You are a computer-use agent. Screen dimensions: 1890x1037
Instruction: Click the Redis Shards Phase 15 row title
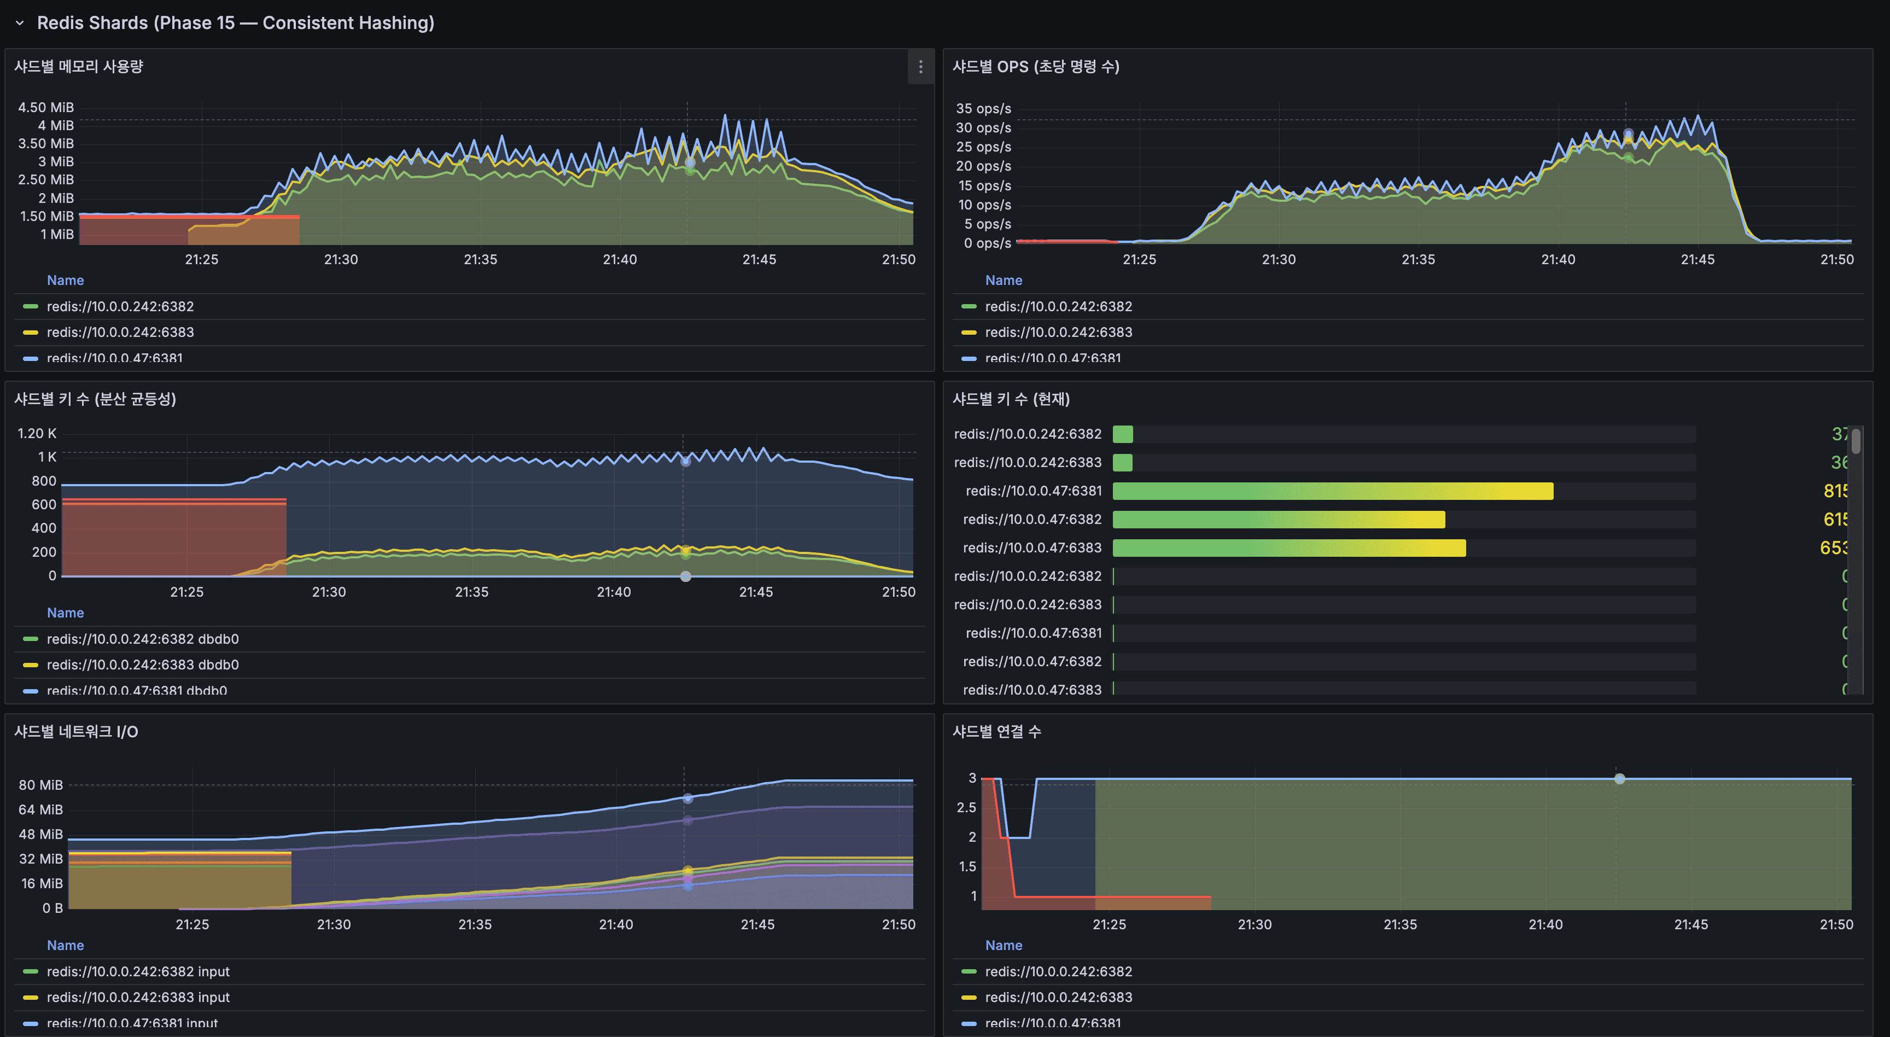tap(235, 24)
